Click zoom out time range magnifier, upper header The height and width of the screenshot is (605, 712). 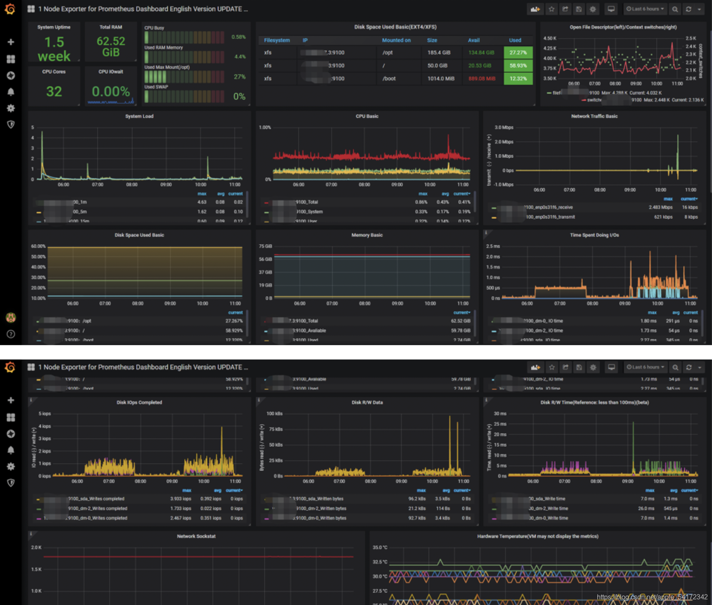point(675,9)
